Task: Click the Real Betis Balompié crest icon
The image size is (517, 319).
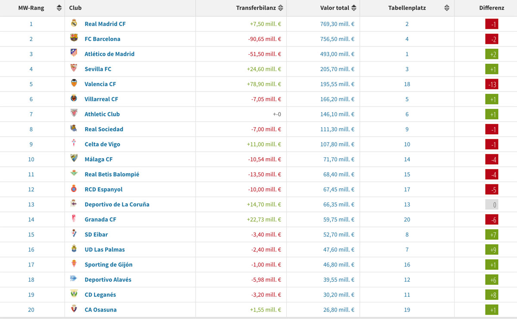Action: point(74,174)
